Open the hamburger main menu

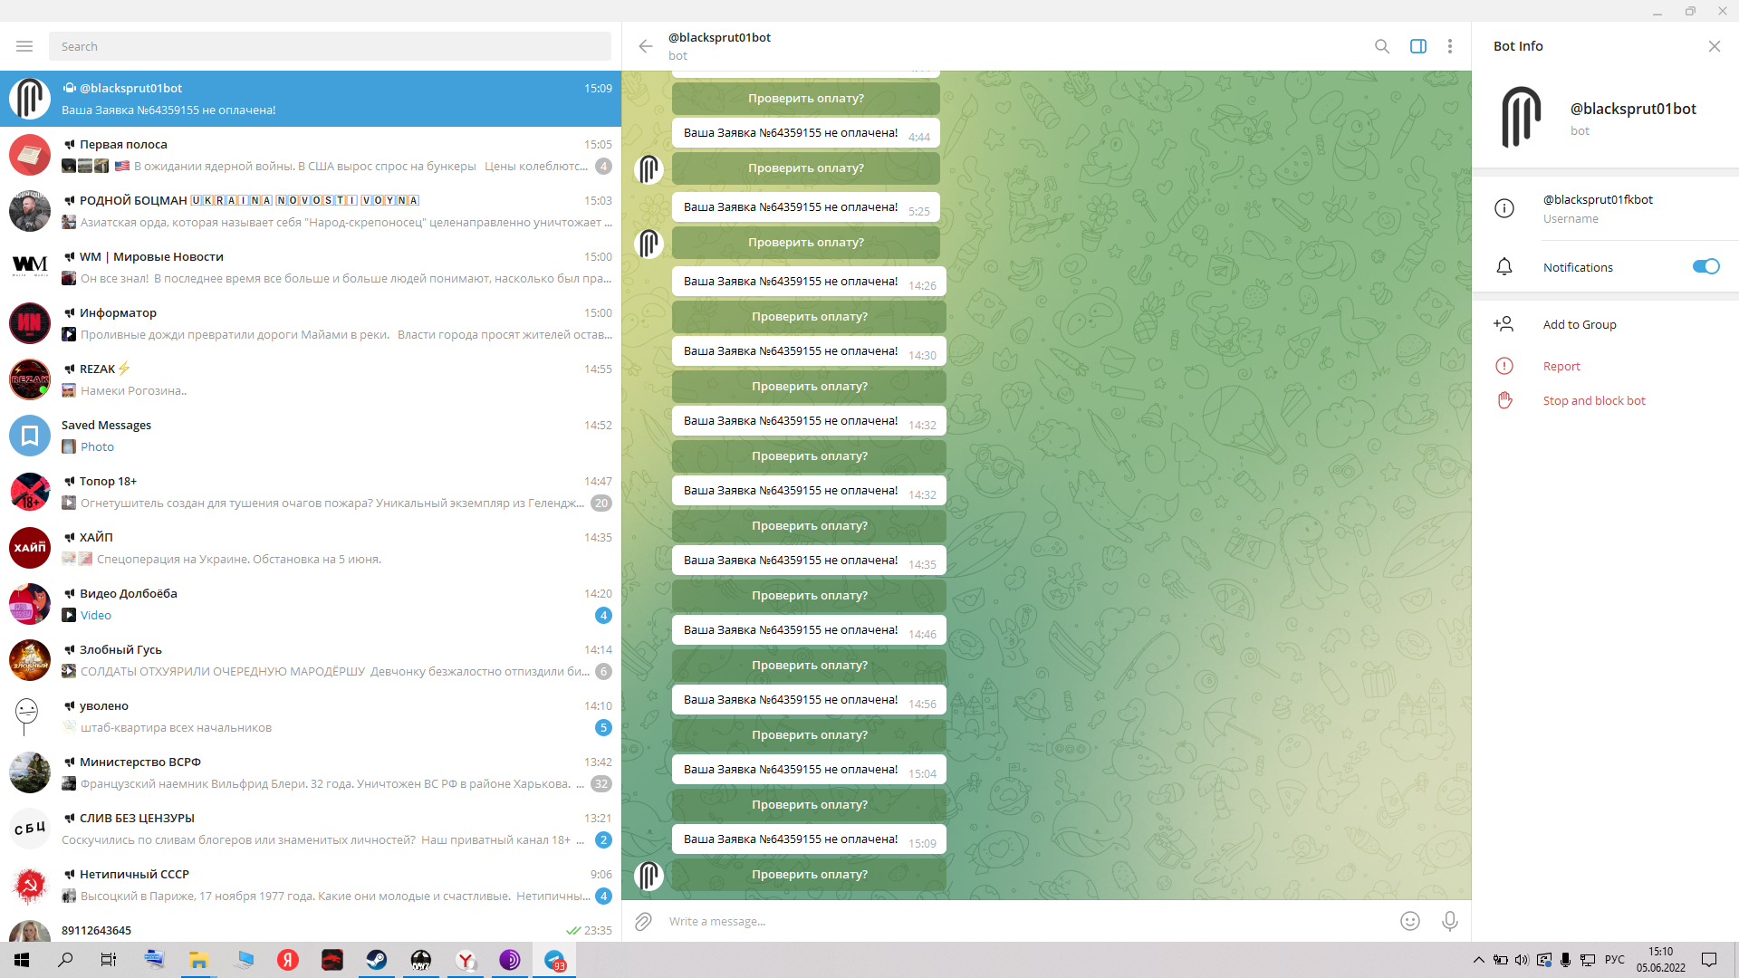tap(24, 46)
